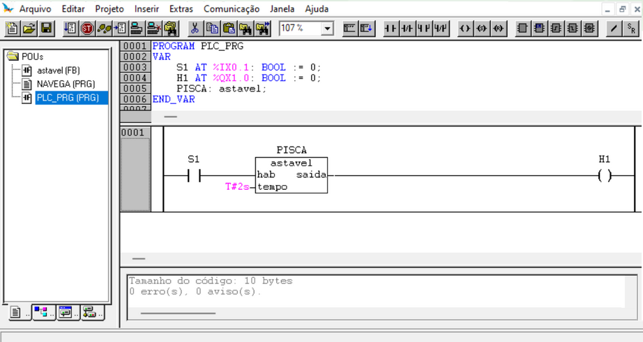Viewport: 643px width, 342px height.
Task: Click the message window horizontal scrollbar
Action: [178, 313]
